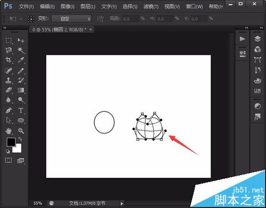
Task: Open the Color palette panel icon
Action: [x=257, y=81]
